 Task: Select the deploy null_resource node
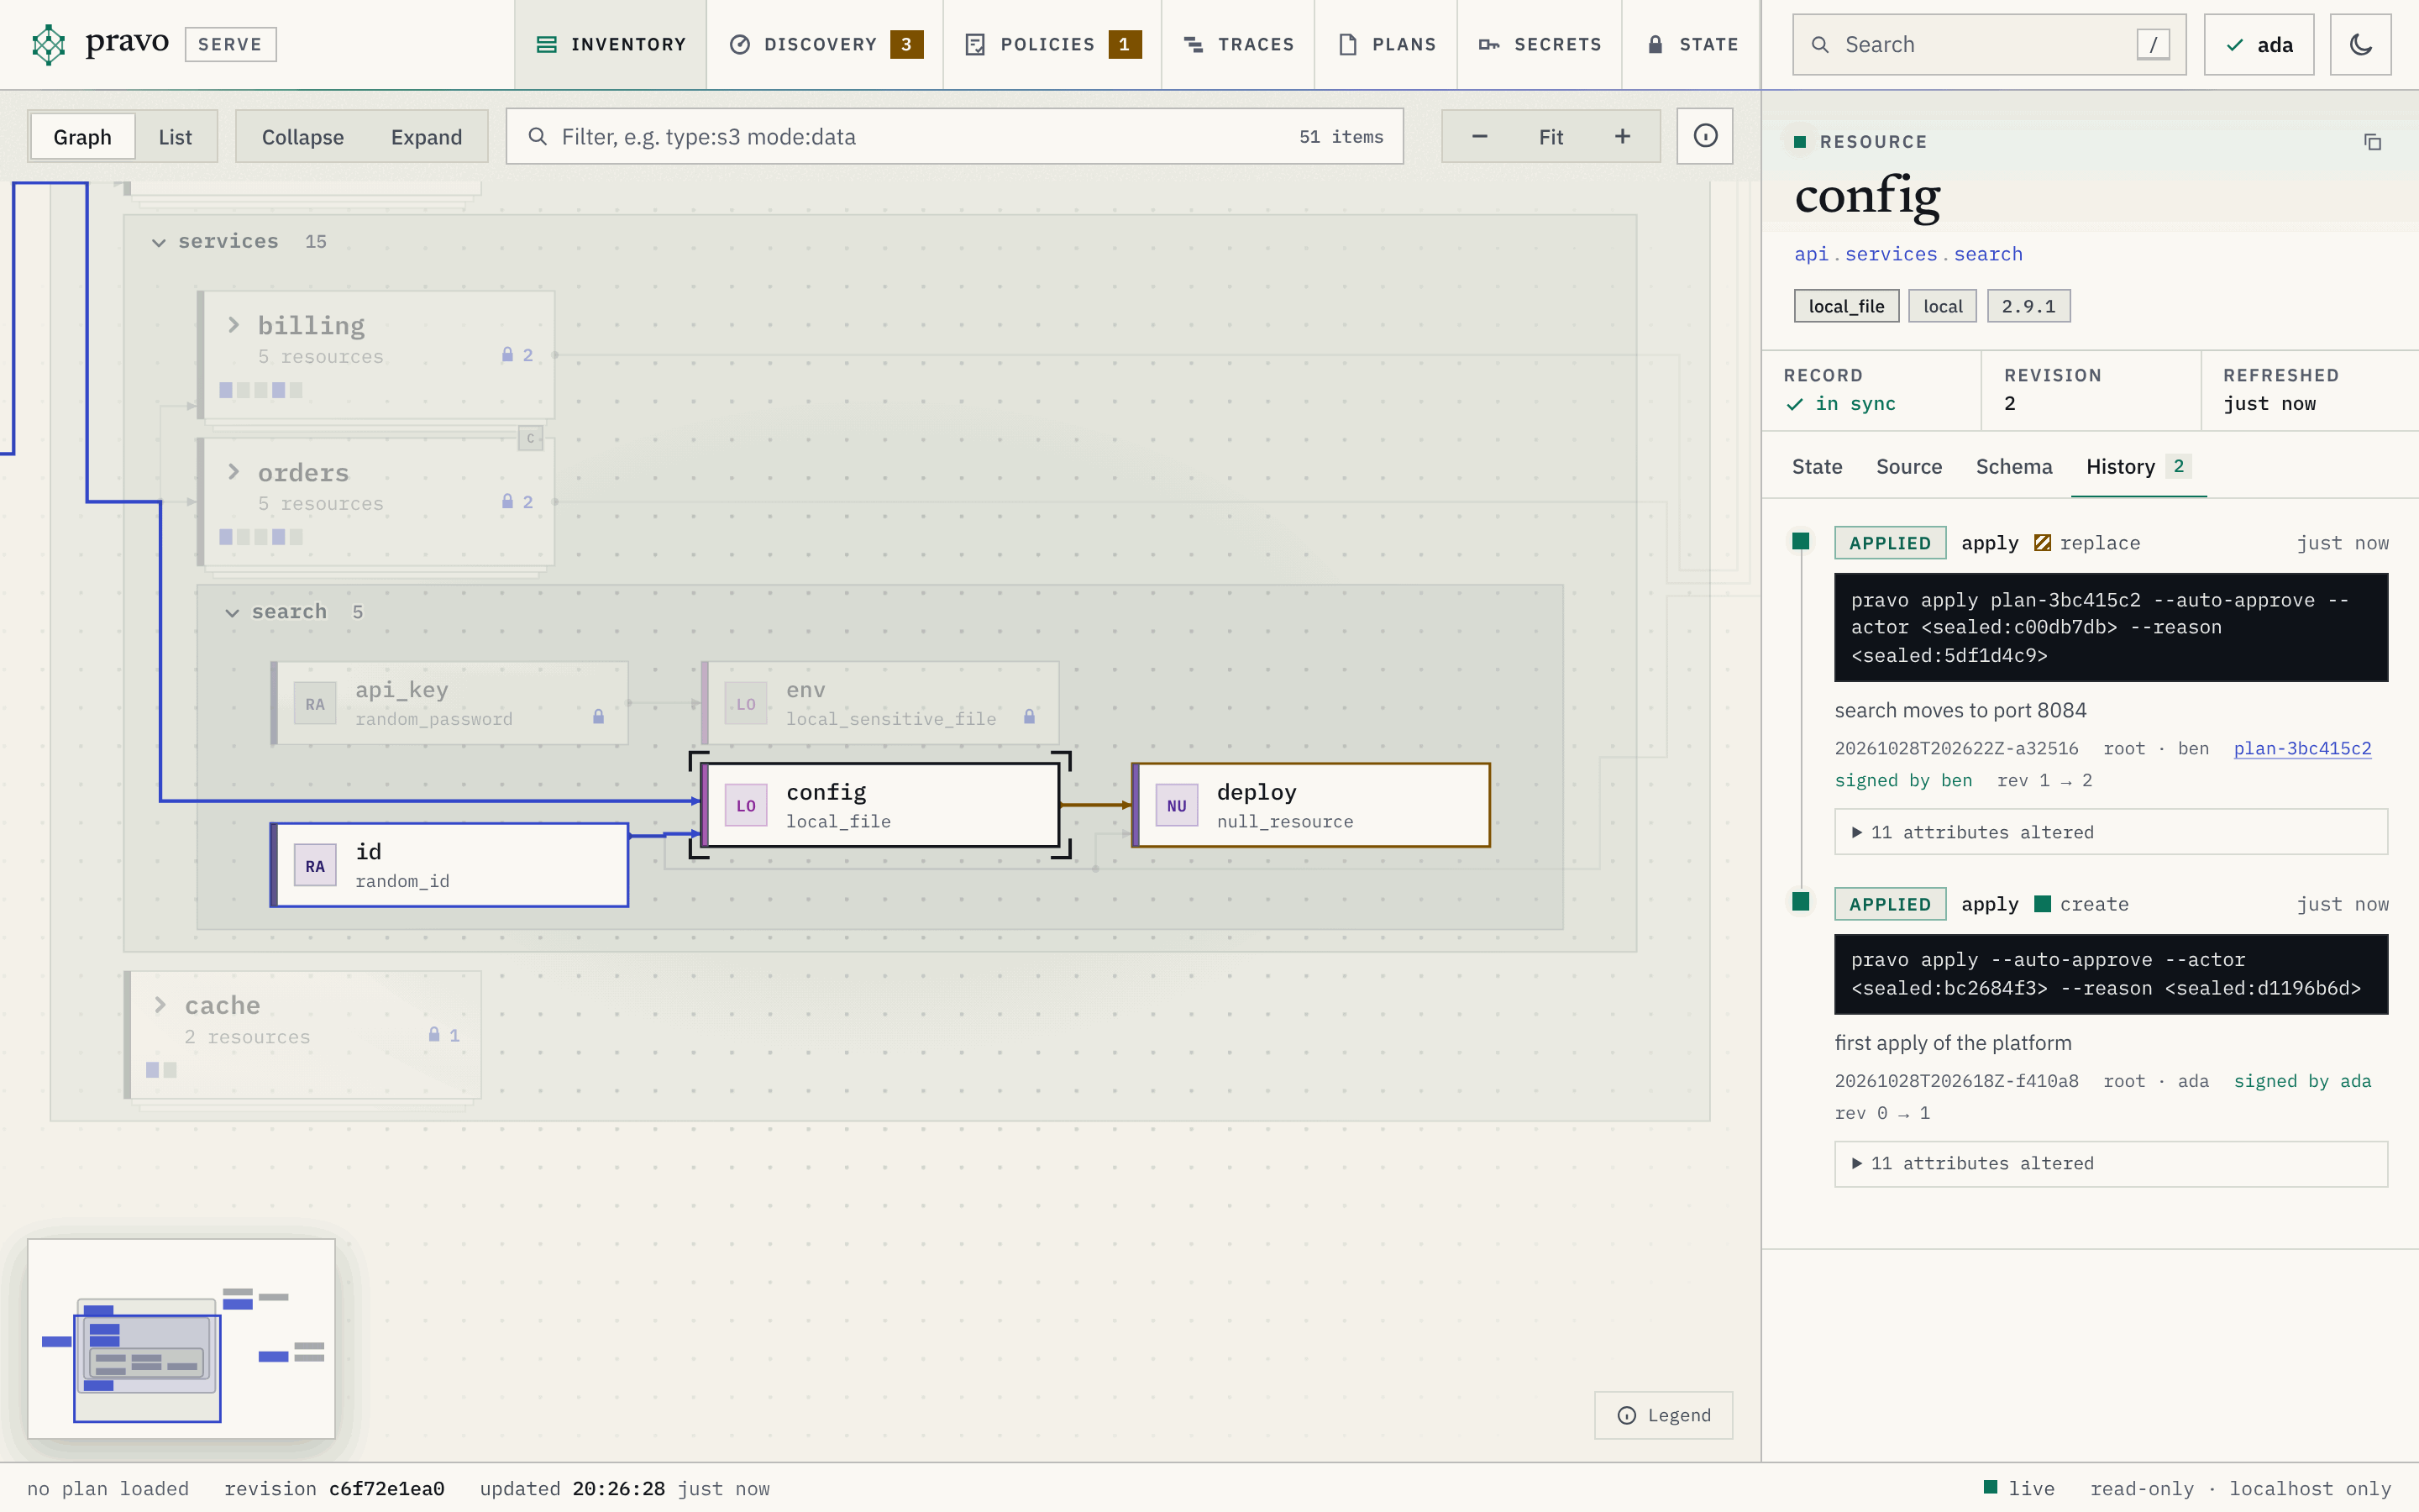click(x=1310, y=805)
